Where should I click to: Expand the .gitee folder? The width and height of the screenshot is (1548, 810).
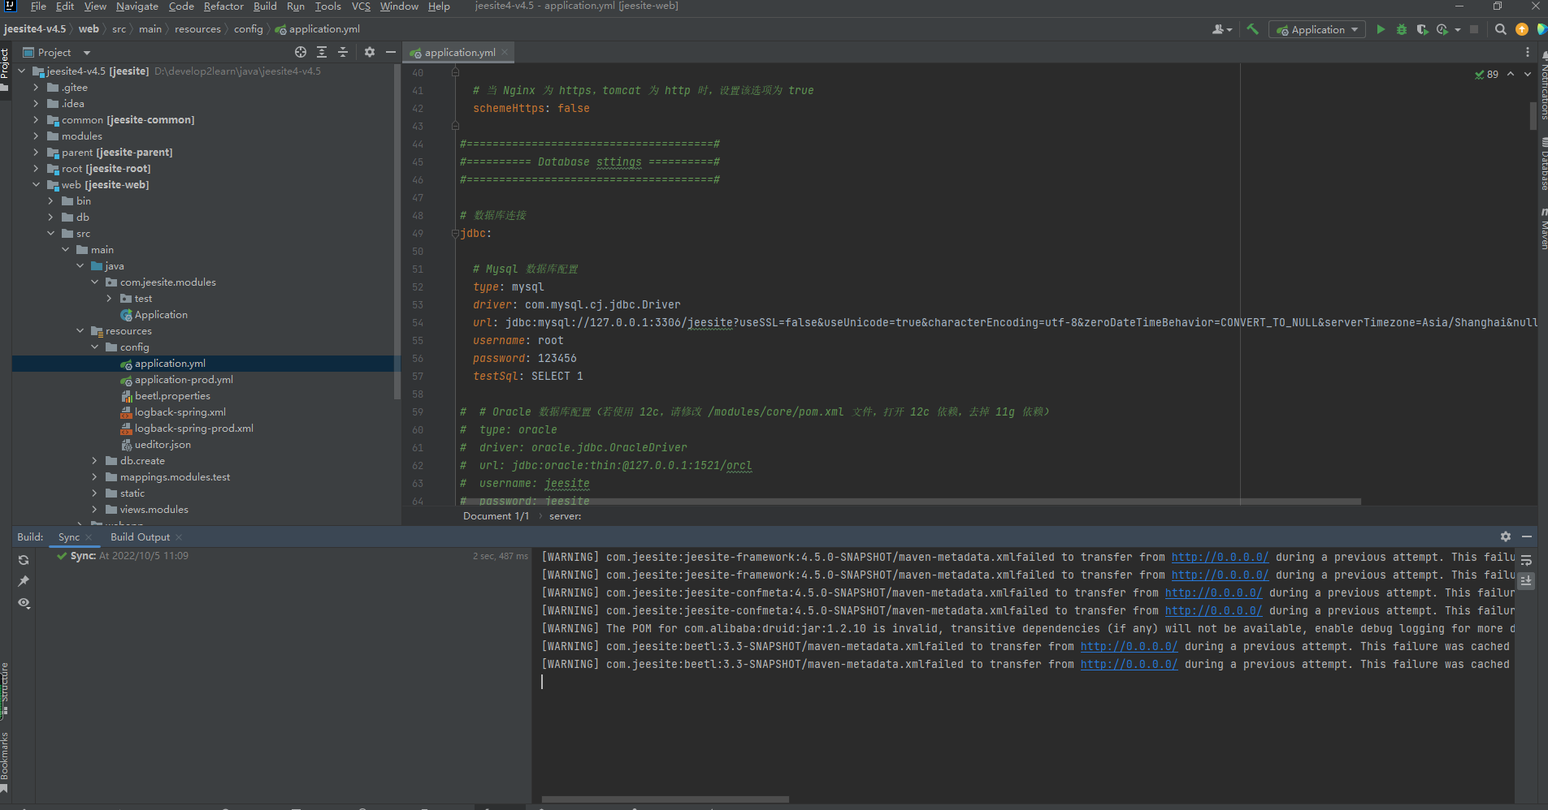36,87
